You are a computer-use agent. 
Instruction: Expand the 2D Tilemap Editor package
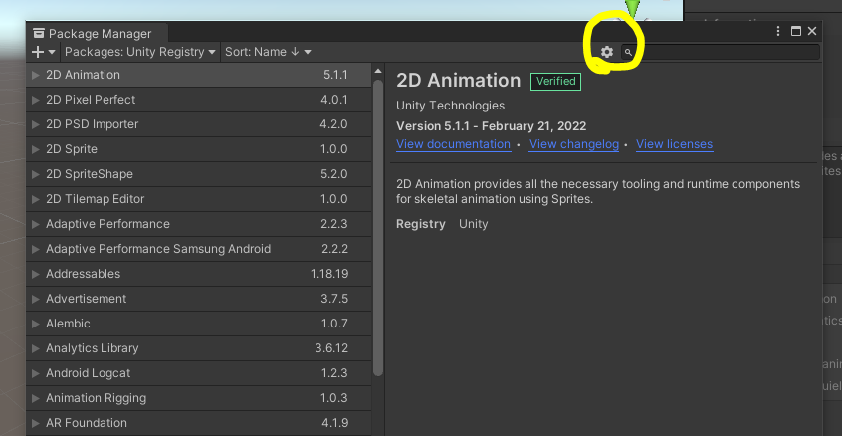pos(36,199)
